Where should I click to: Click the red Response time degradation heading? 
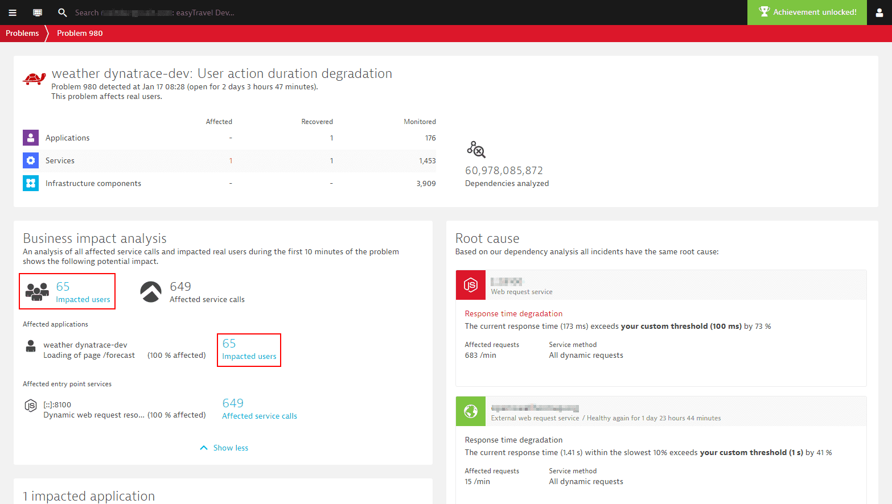tap(513, 313)
